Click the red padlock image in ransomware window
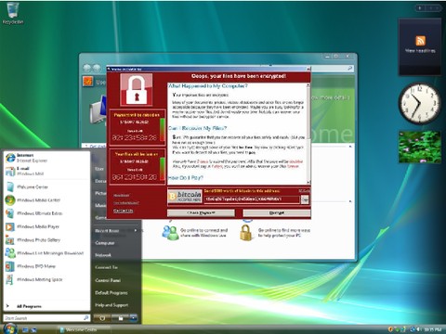Image resolution: width=446 pixels, height=334 pixels. point(137,90)
